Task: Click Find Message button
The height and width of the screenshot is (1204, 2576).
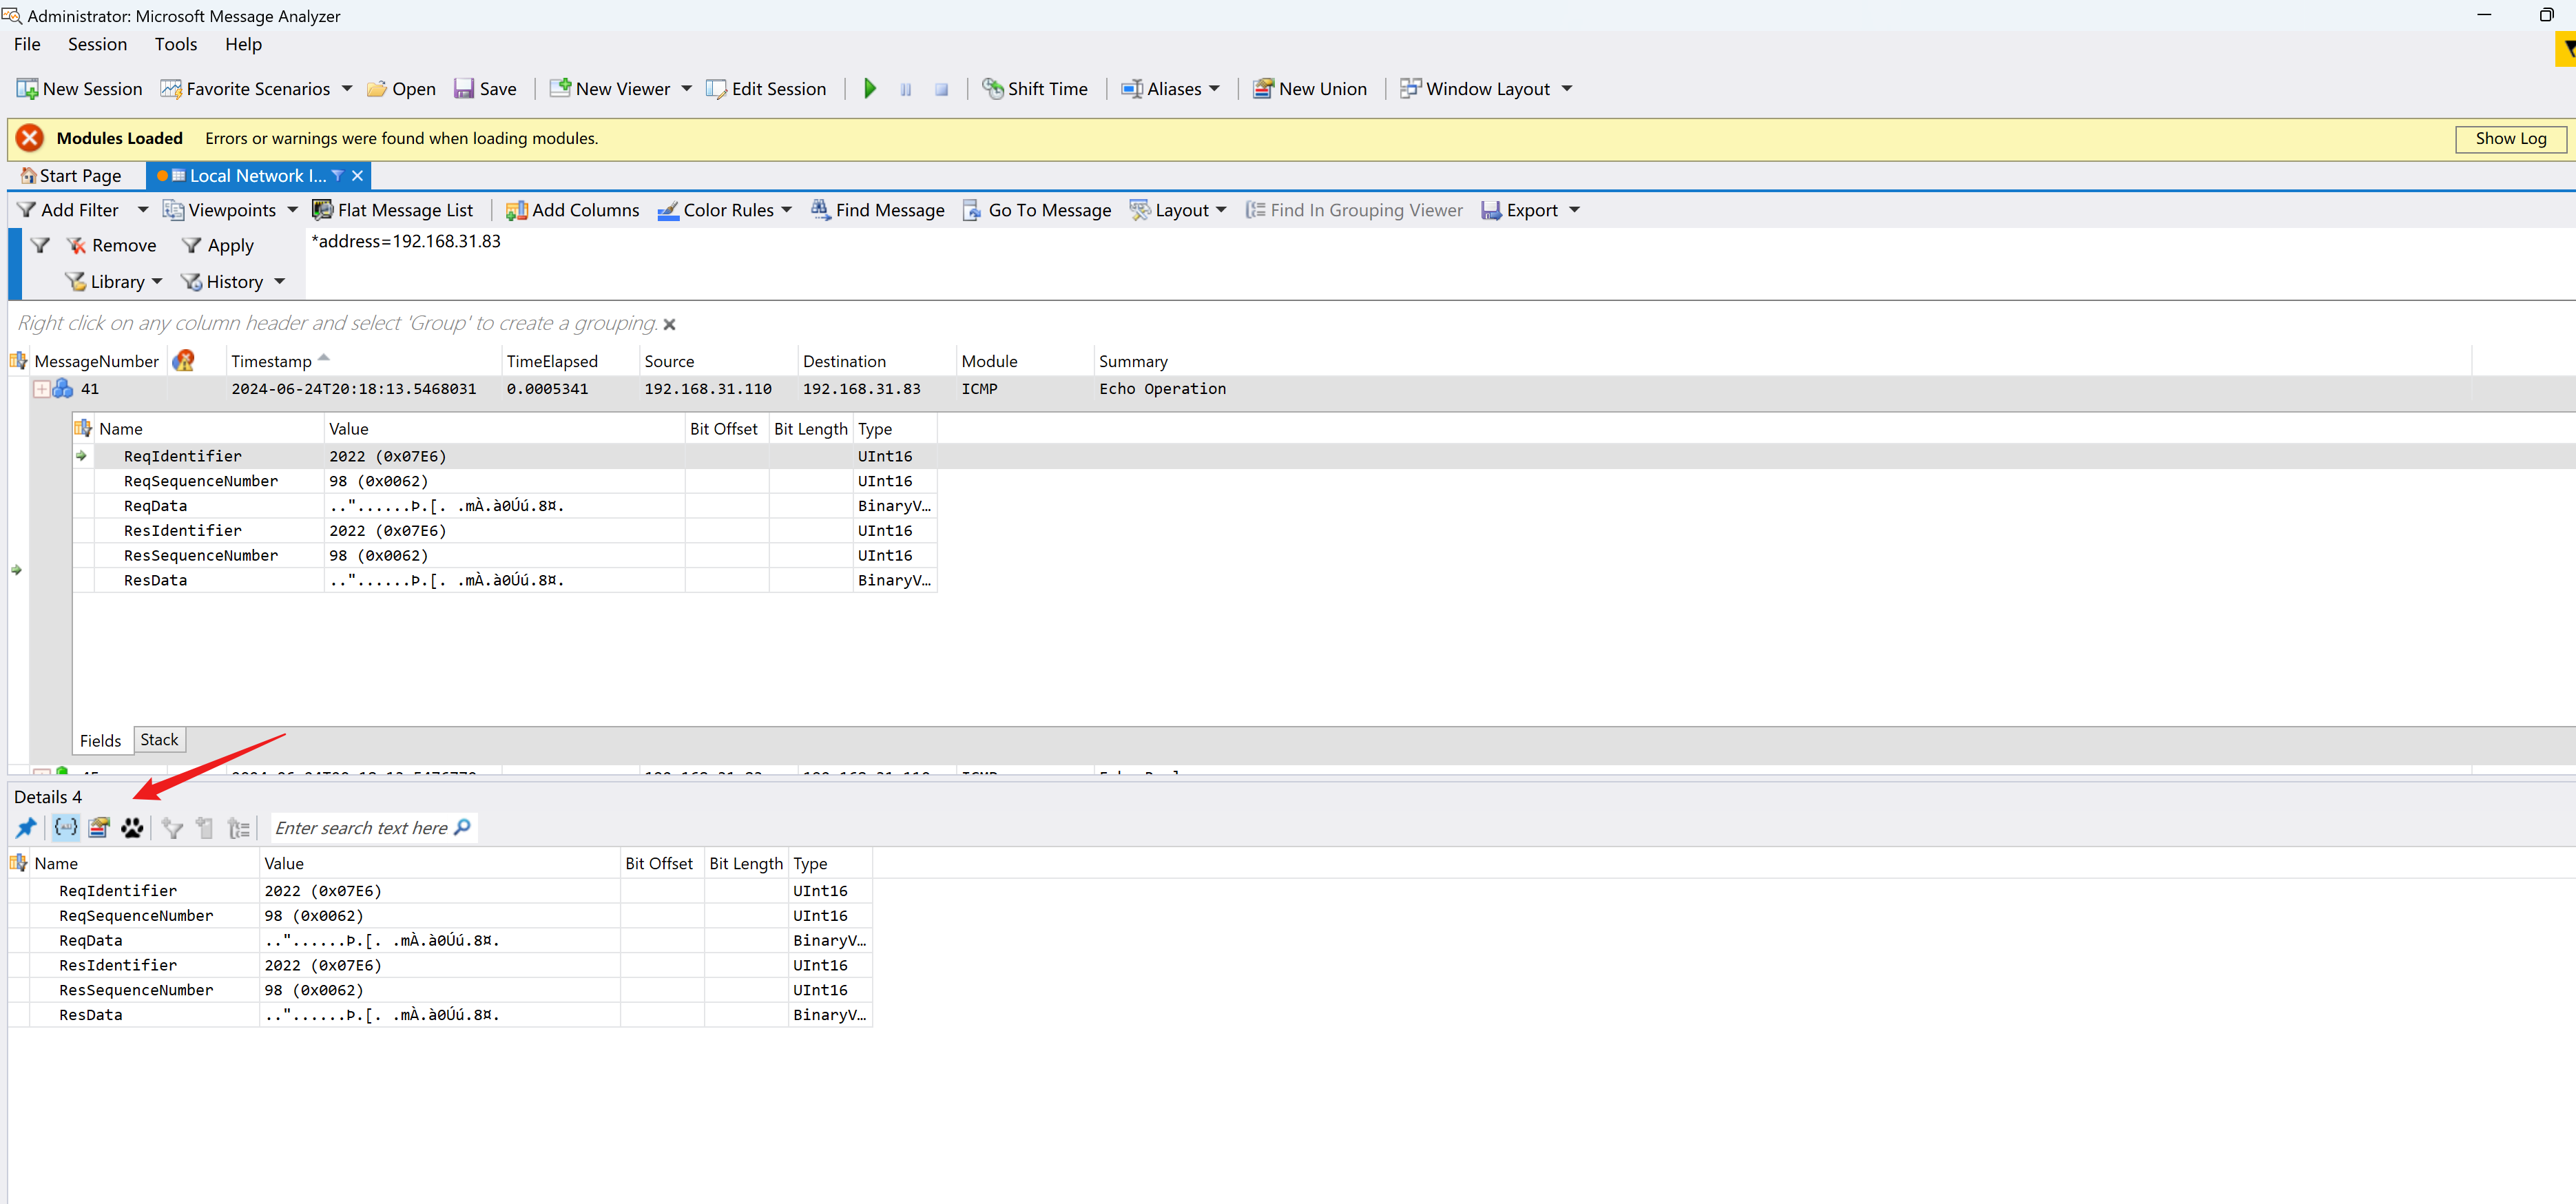Action: click(877, 210)
